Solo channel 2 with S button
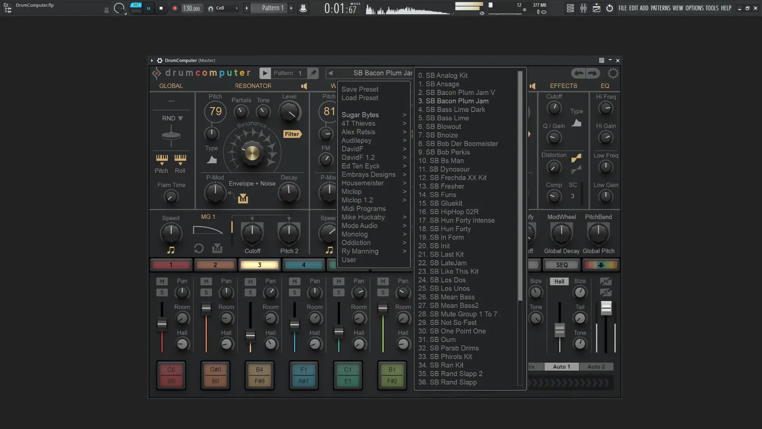Viewport: 762px width, 429px height. pos(206,292)
